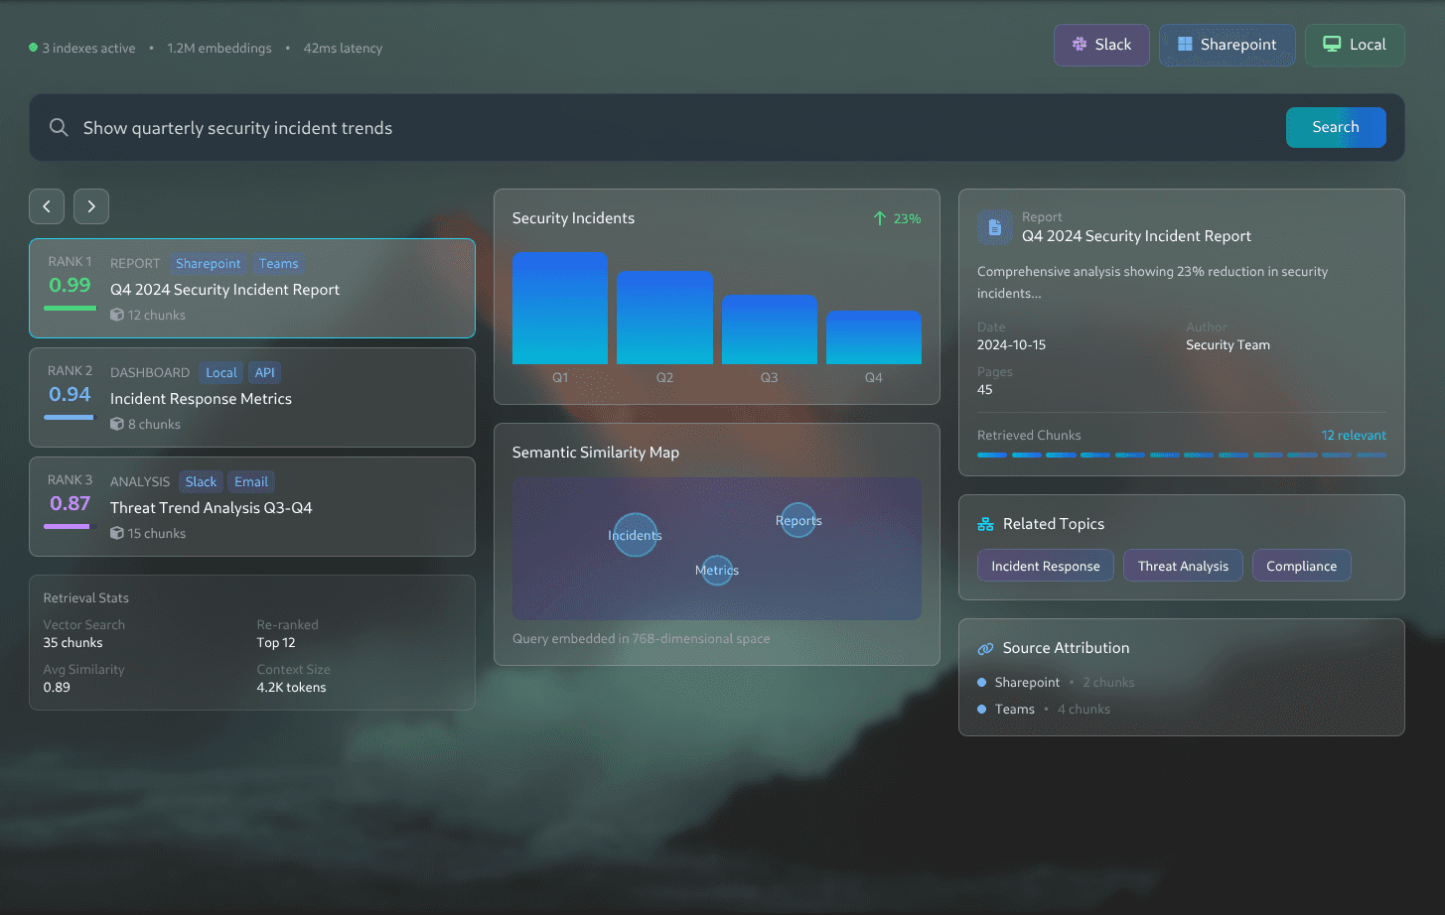Click the Email tag on rank 3 result

(x=251, y=481)
